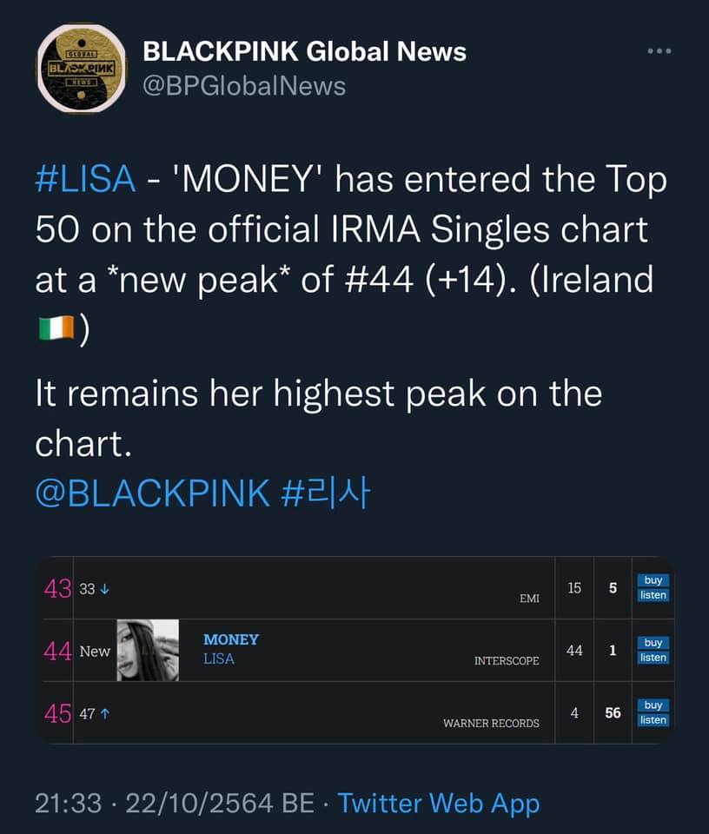Open BLACKPINK Global News profile avatar
709x834 pixels.
82,68
